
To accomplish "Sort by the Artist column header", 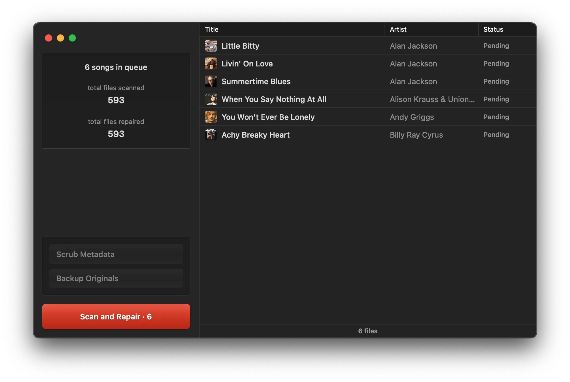I will [431, 29].
